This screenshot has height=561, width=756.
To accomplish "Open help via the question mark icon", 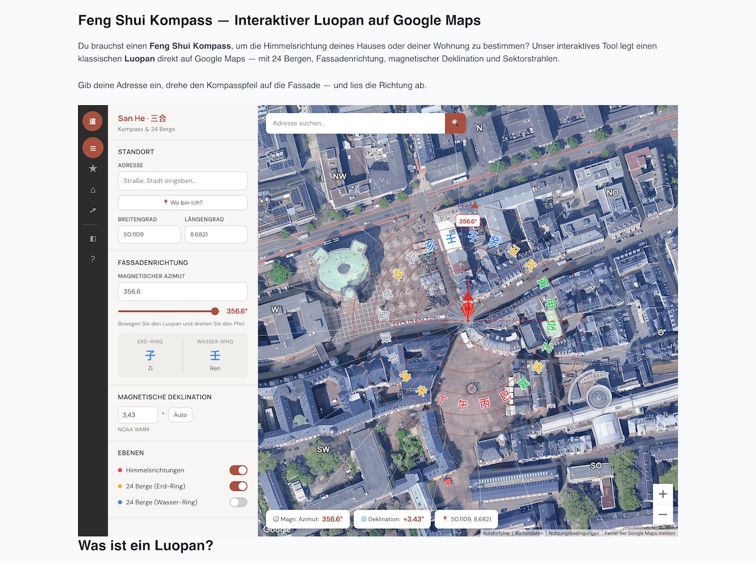I will (93, 259).
